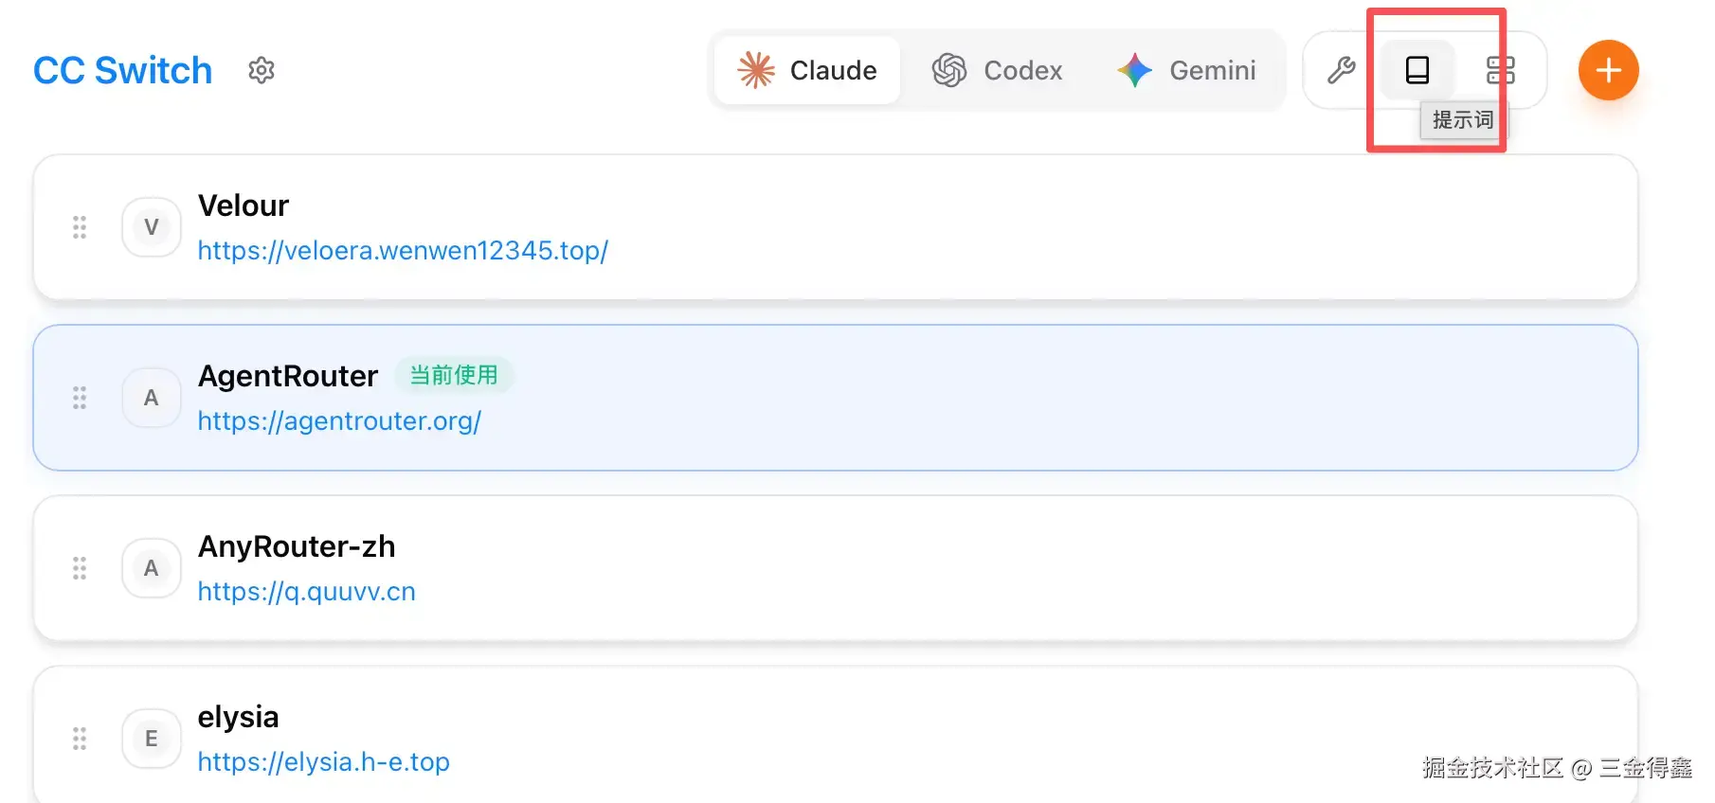Click the Velour drag handle
The height and width of the screenshot is (803, 1715).
(x=80, y=227)
